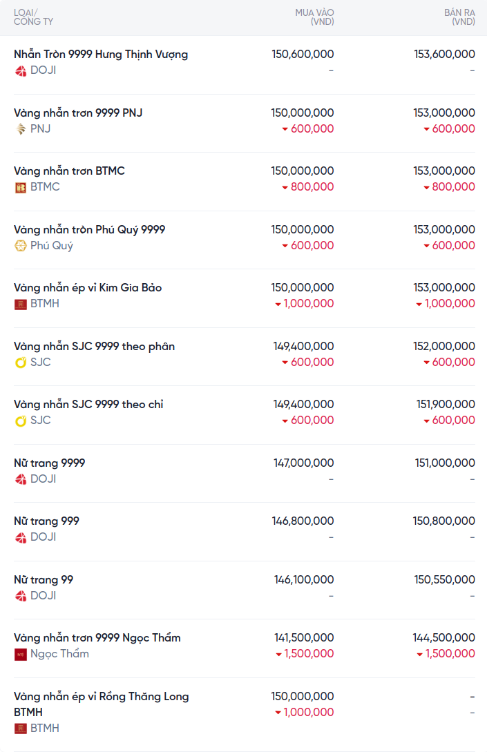Open Vàng nhẫn trơn 9999 PNJ product link

click(x=78, y=113)
